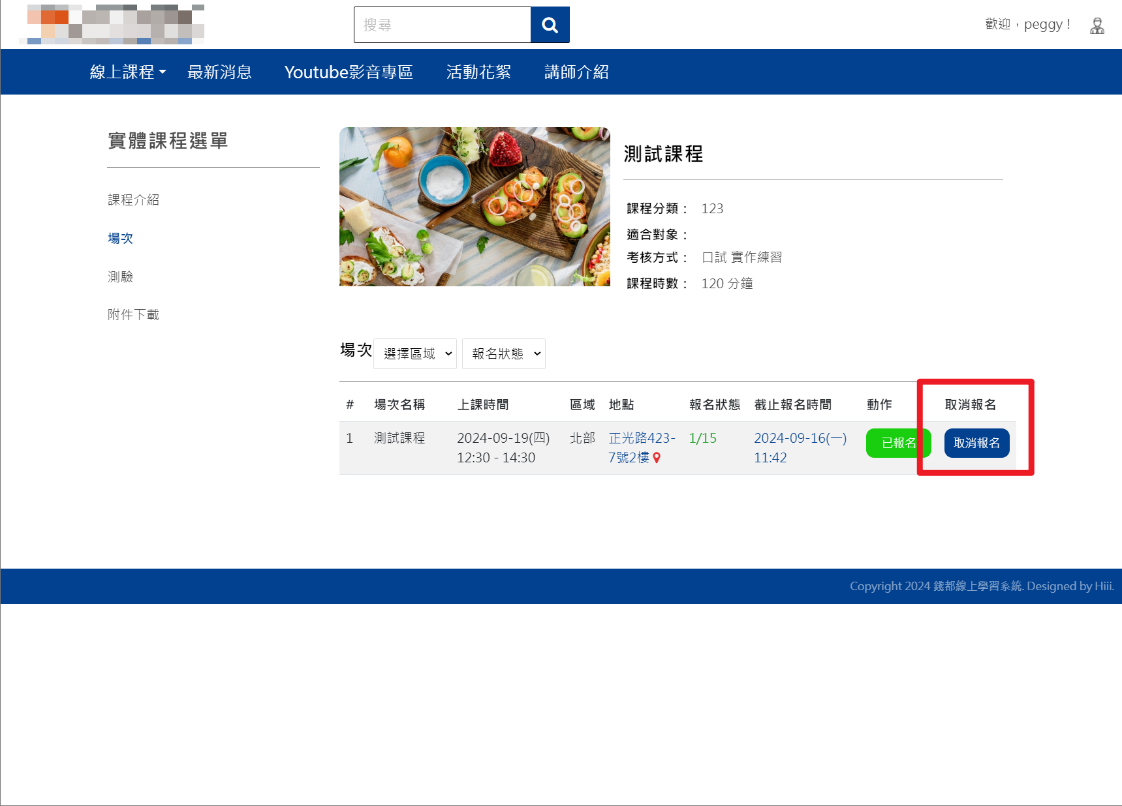Click the magnifier search button
This screenshot has width=1122, height=806.
point(550,25)
